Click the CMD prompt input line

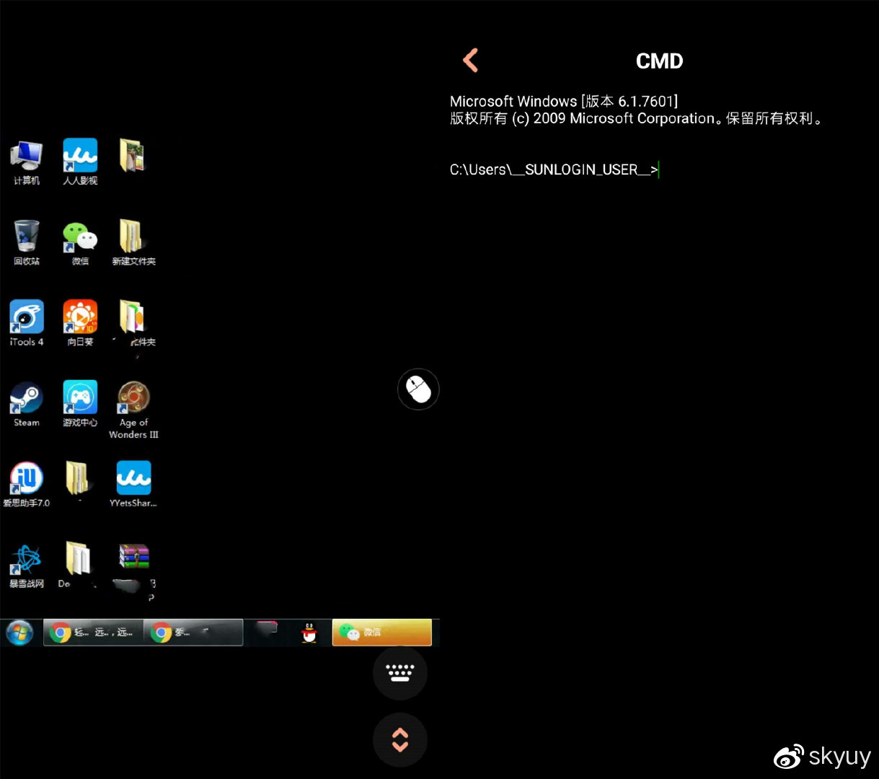(555, 170)
